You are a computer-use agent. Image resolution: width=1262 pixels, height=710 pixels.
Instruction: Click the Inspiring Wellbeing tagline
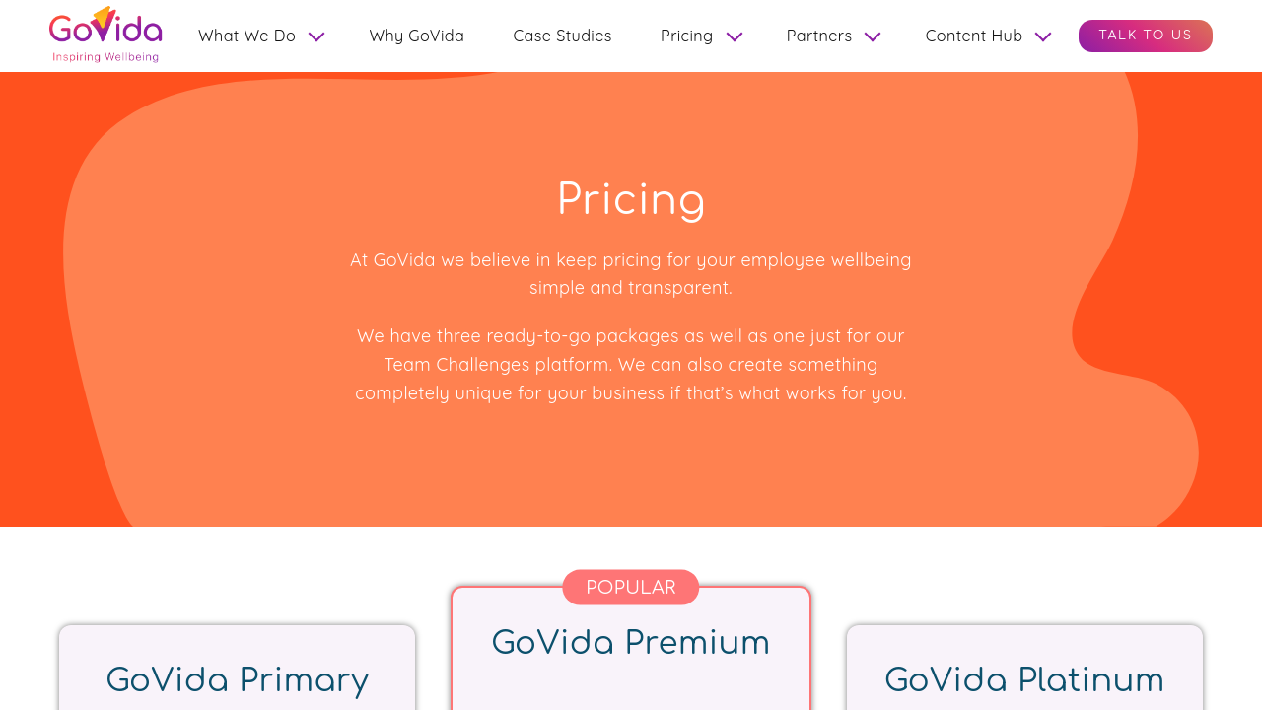click(x=105, y=57)
